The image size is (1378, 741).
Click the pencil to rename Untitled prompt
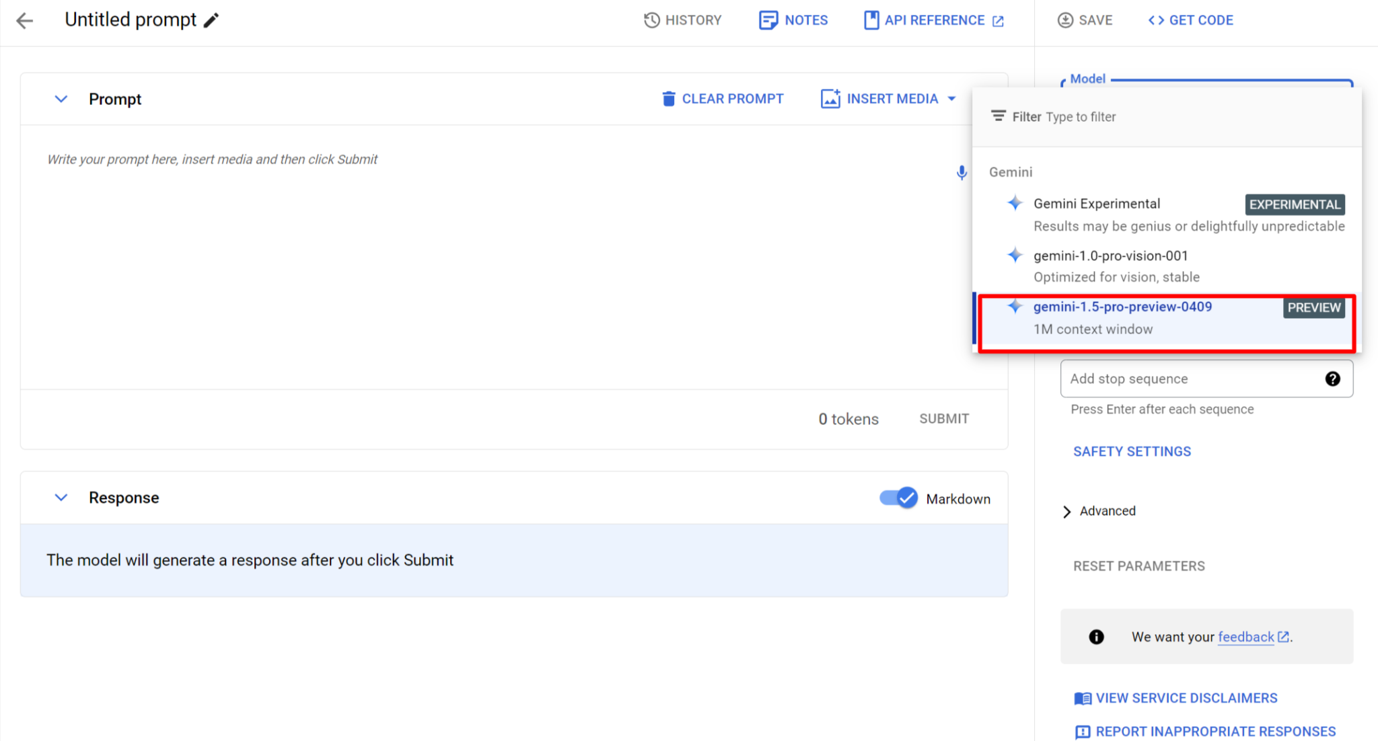[x=212, y=20]
